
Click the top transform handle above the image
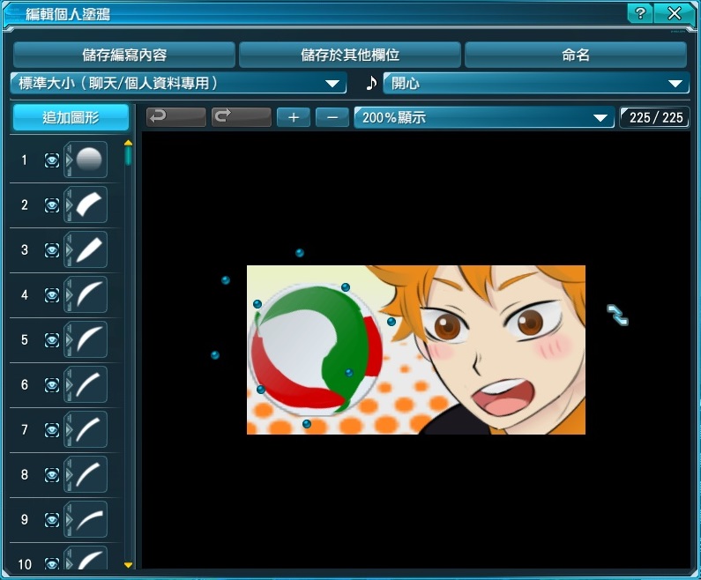300,253
